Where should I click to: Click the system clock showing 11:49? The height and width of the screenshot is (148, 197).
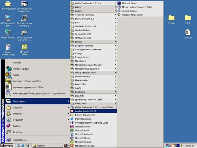pos(190,146)
